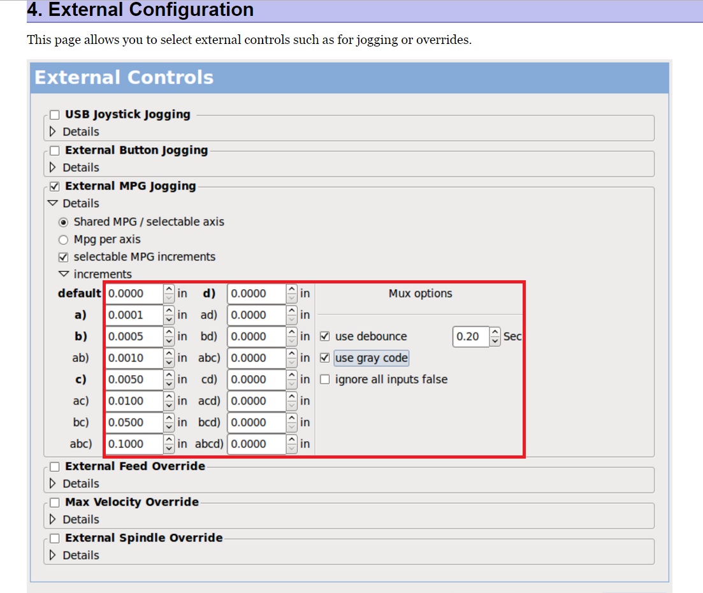
Task: Disable selectable MPG increments checkbox
Action: click(63, 257)
